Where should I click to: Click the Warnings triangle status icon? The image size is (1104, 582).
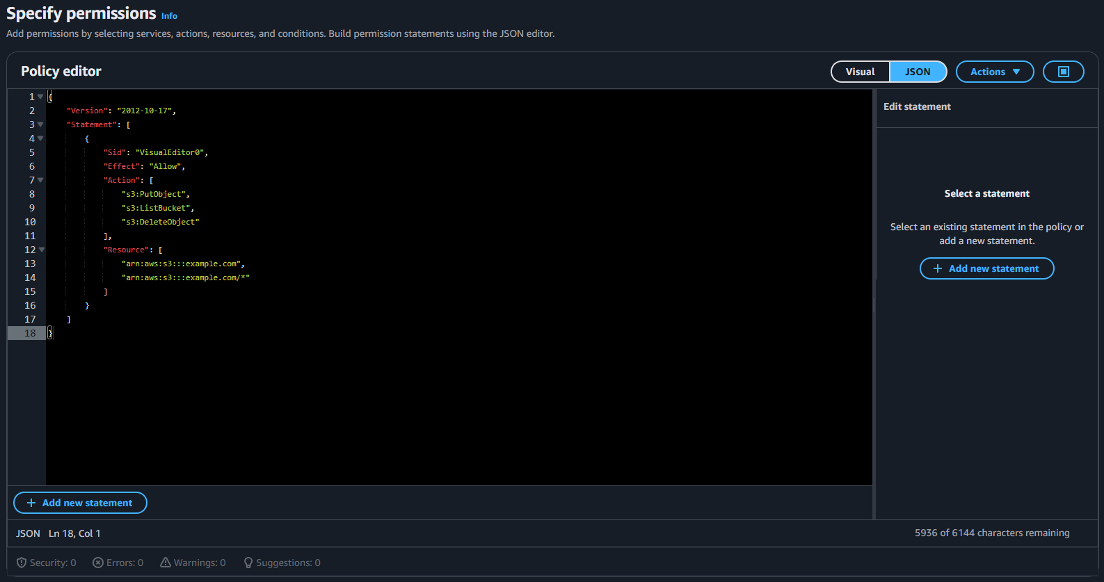pos(166,563)
